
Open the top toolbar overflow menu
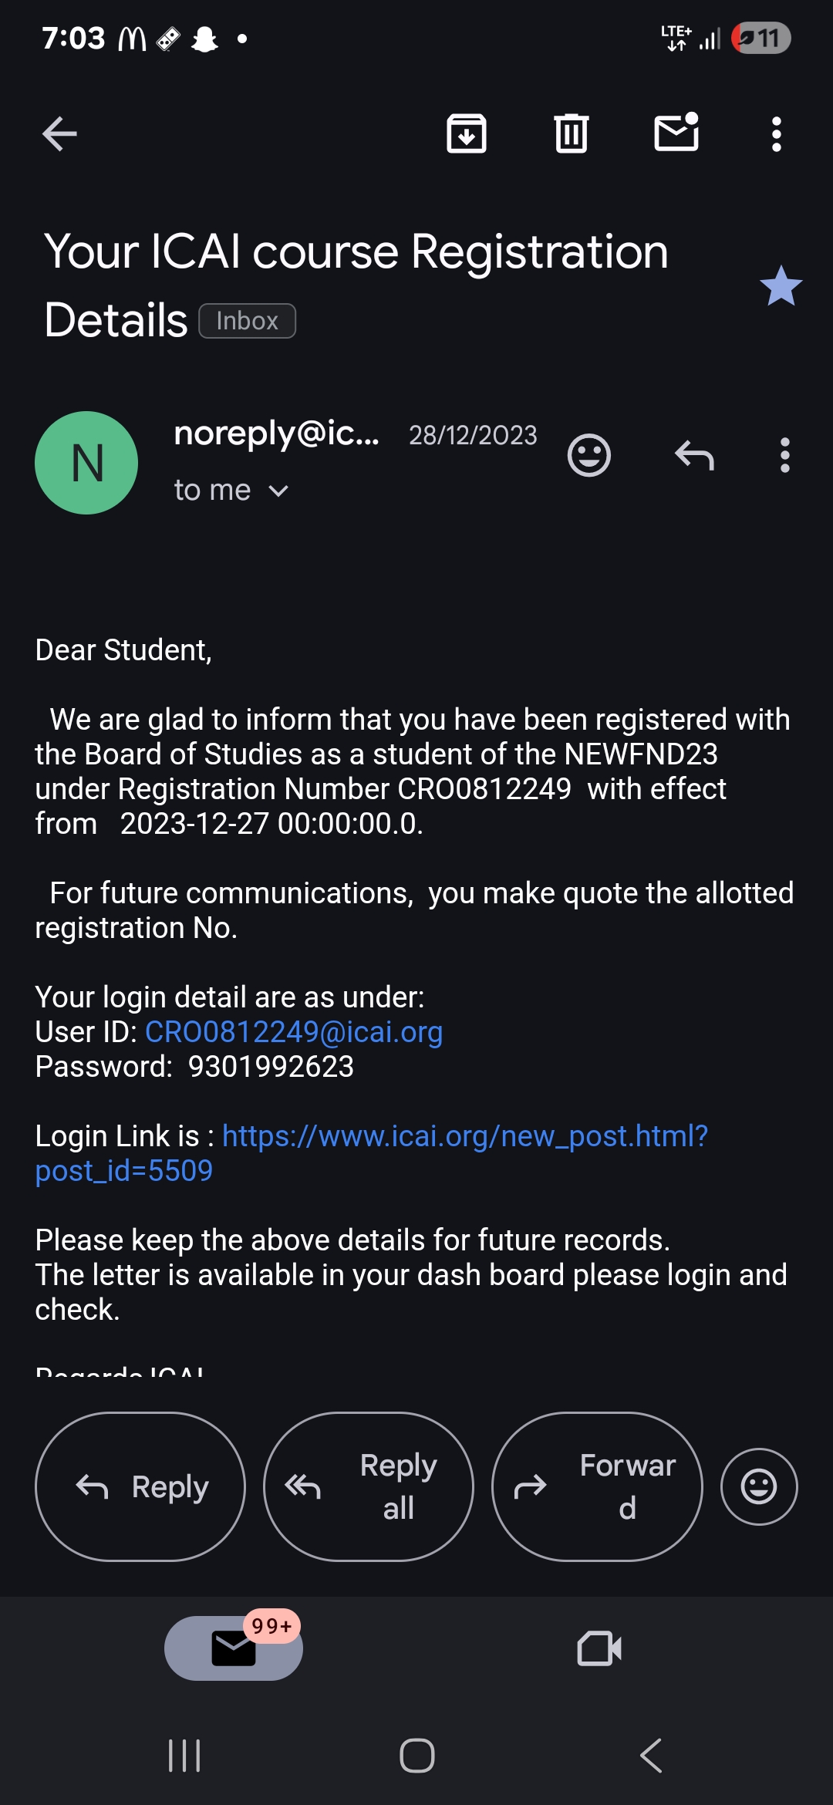[777, 134]
